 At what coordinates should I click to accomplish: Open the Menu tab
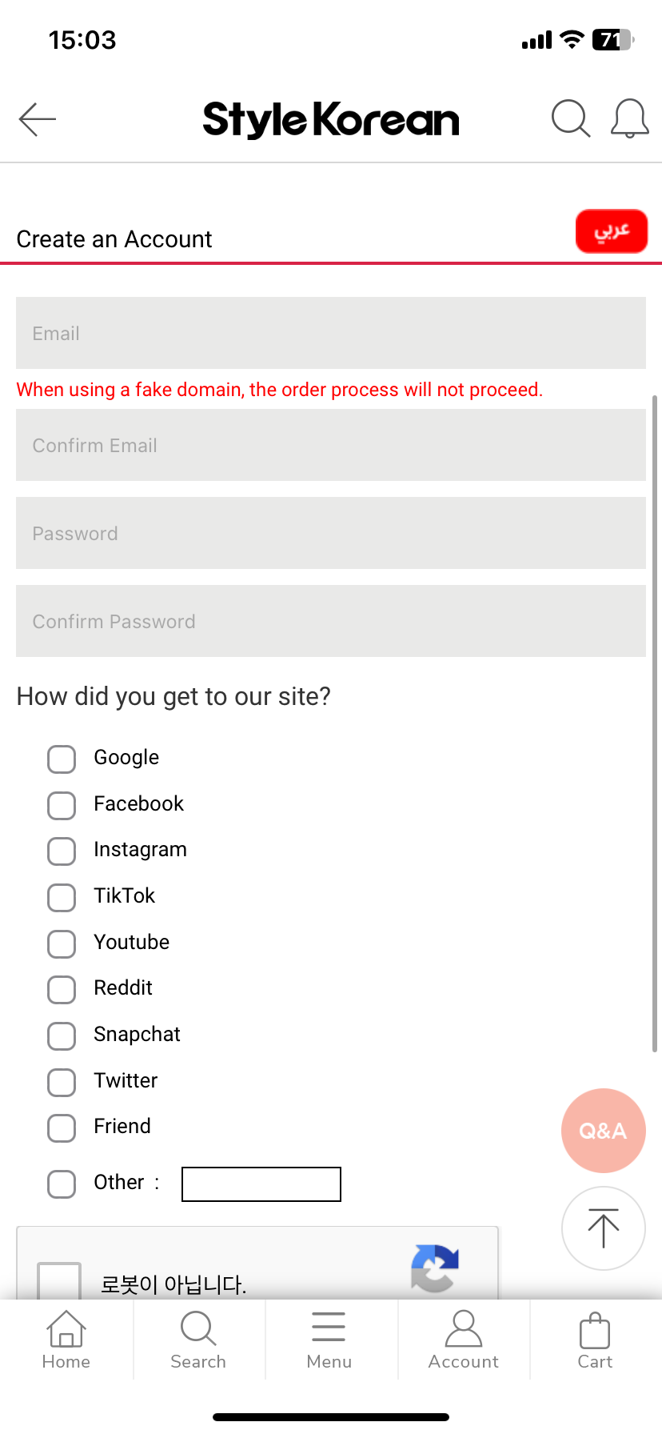point(329,1340)
